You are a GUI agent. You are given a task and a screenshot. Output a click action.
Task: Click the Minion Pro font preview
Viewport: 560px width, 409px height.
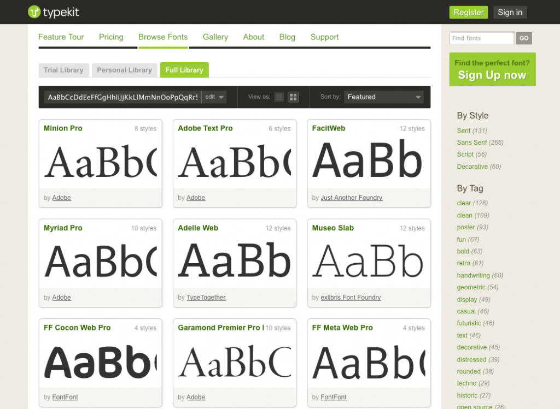[101, 162]
